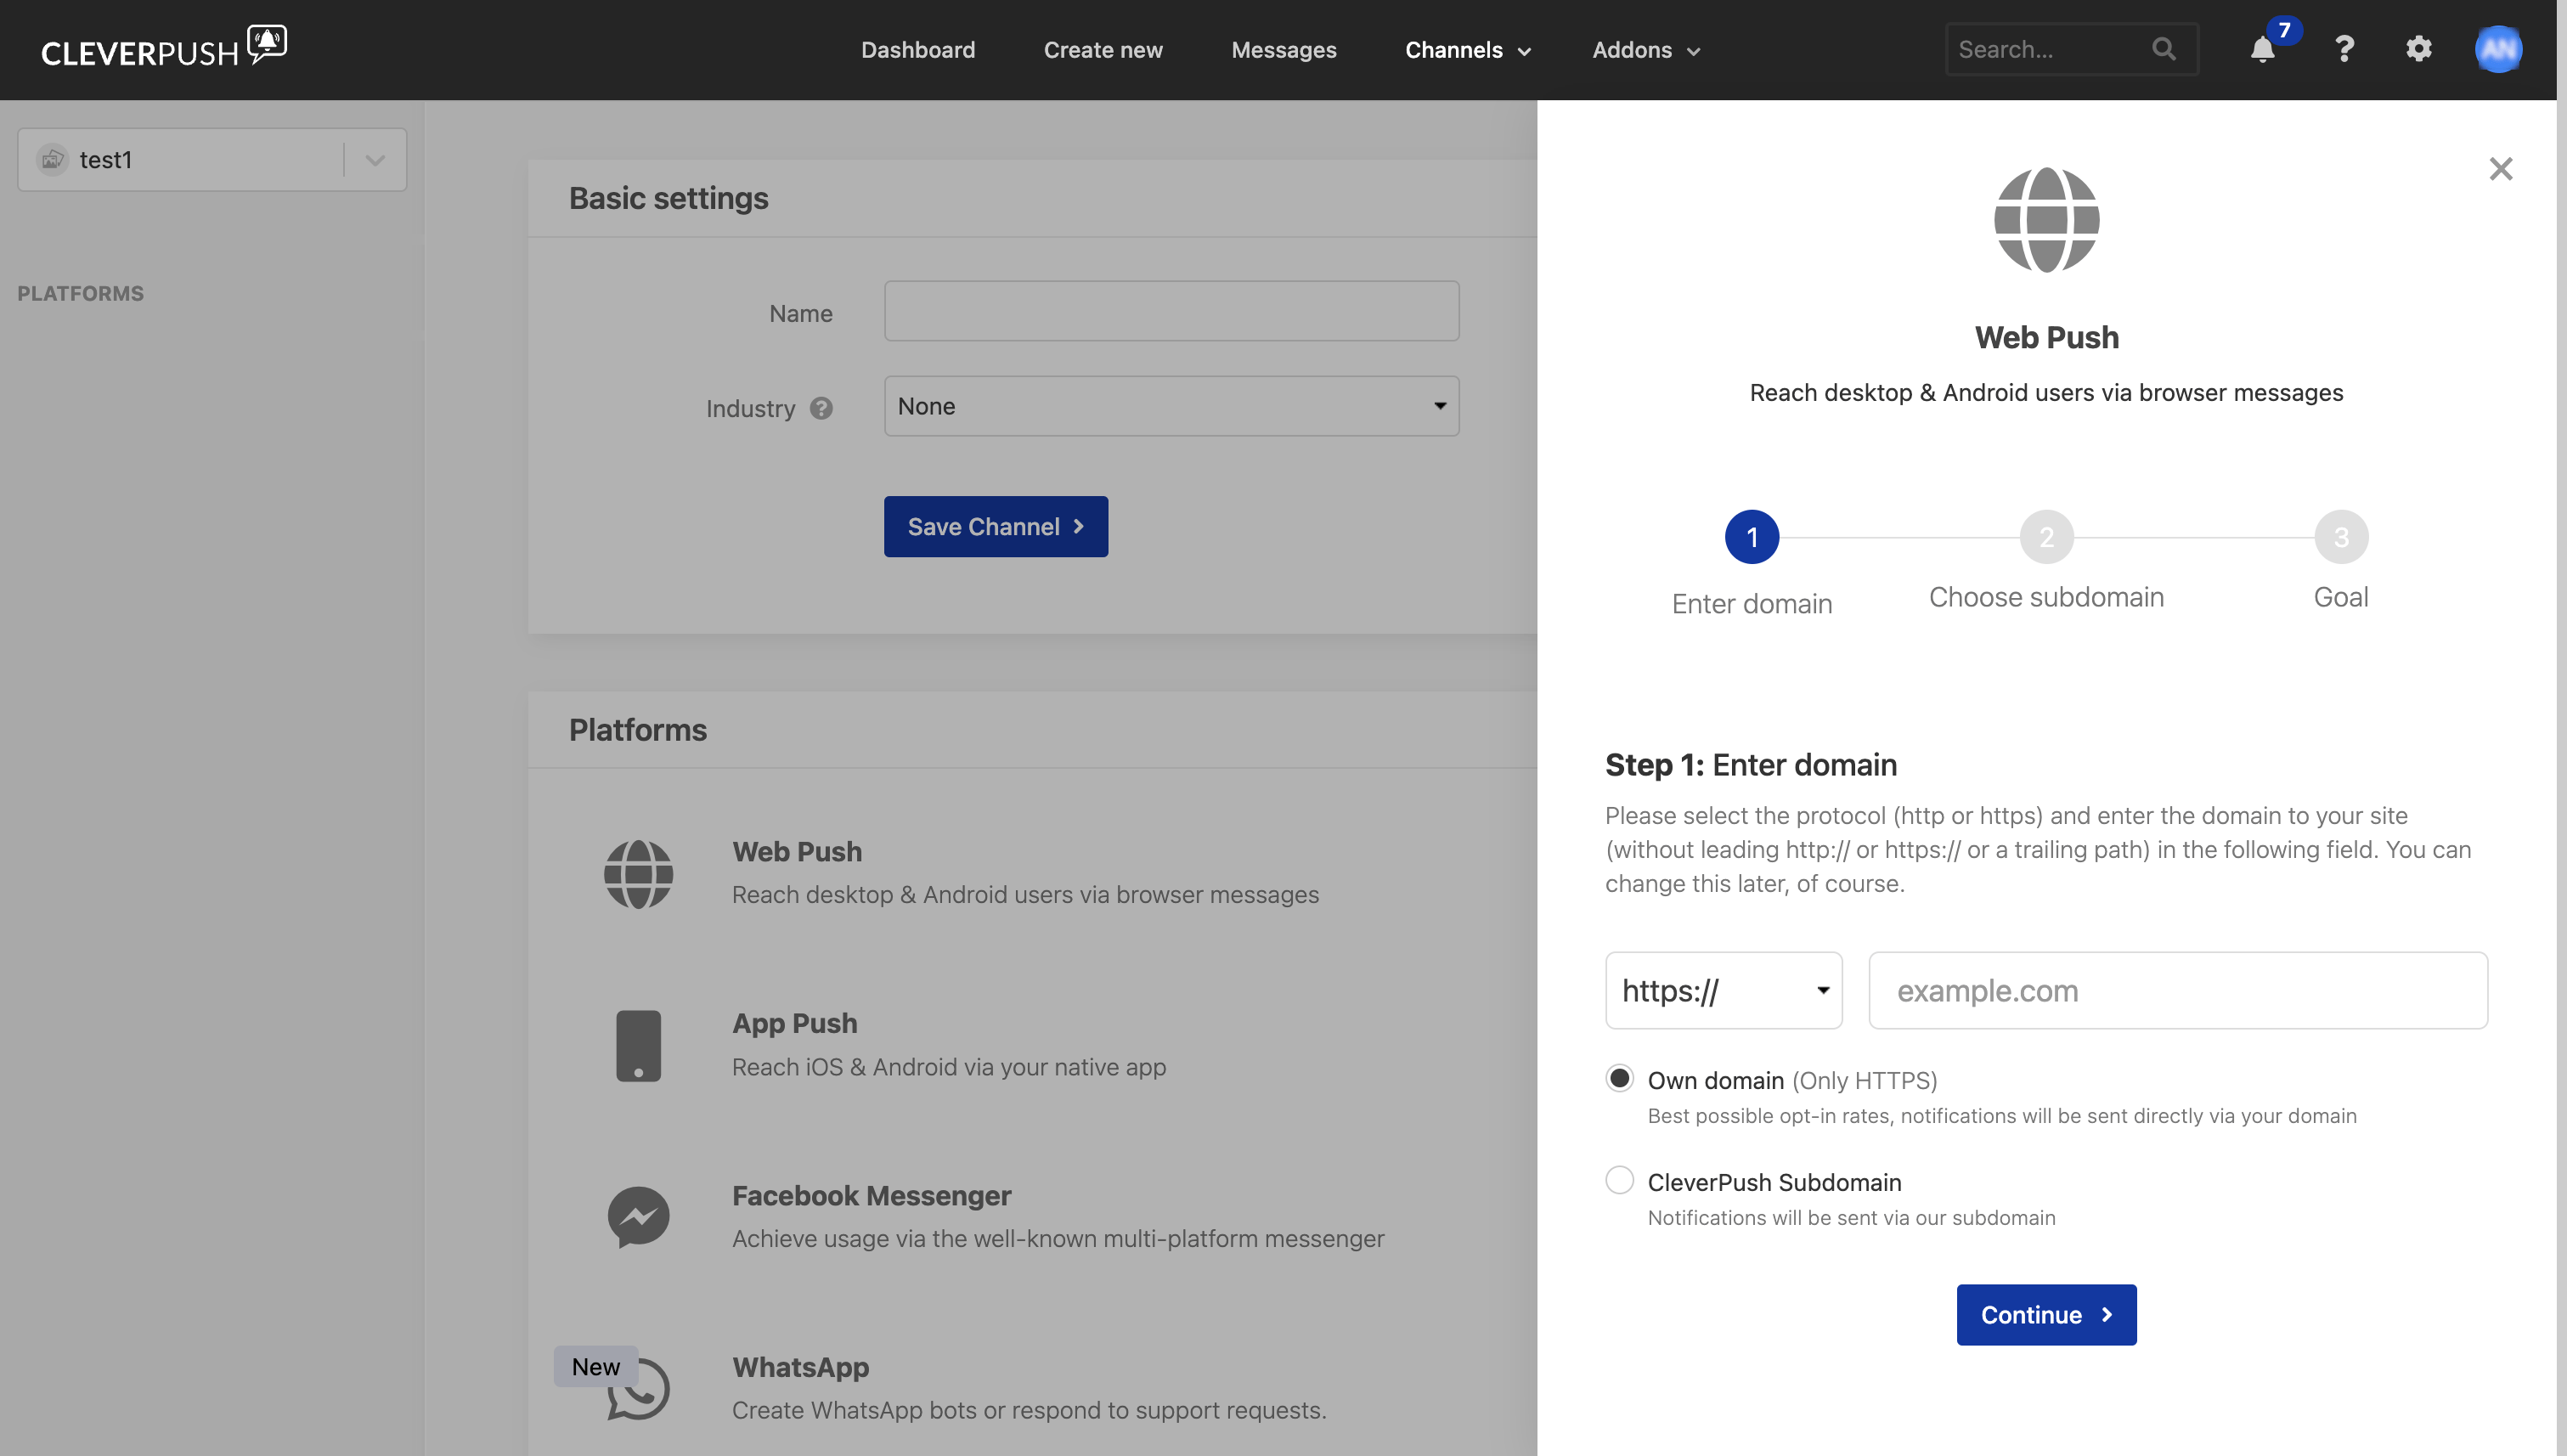Select the CleverPush Subdomain radio option
Screen dimensions: 2567x1456
point(1619,1181)
